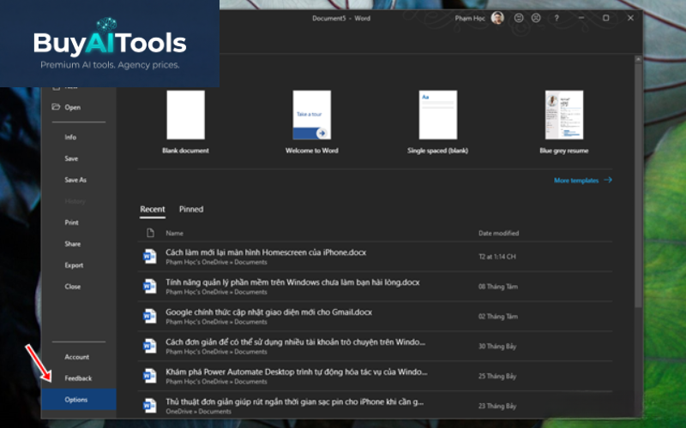
Task: Open the Help question mark icon
Action: [x=557, y=18]
